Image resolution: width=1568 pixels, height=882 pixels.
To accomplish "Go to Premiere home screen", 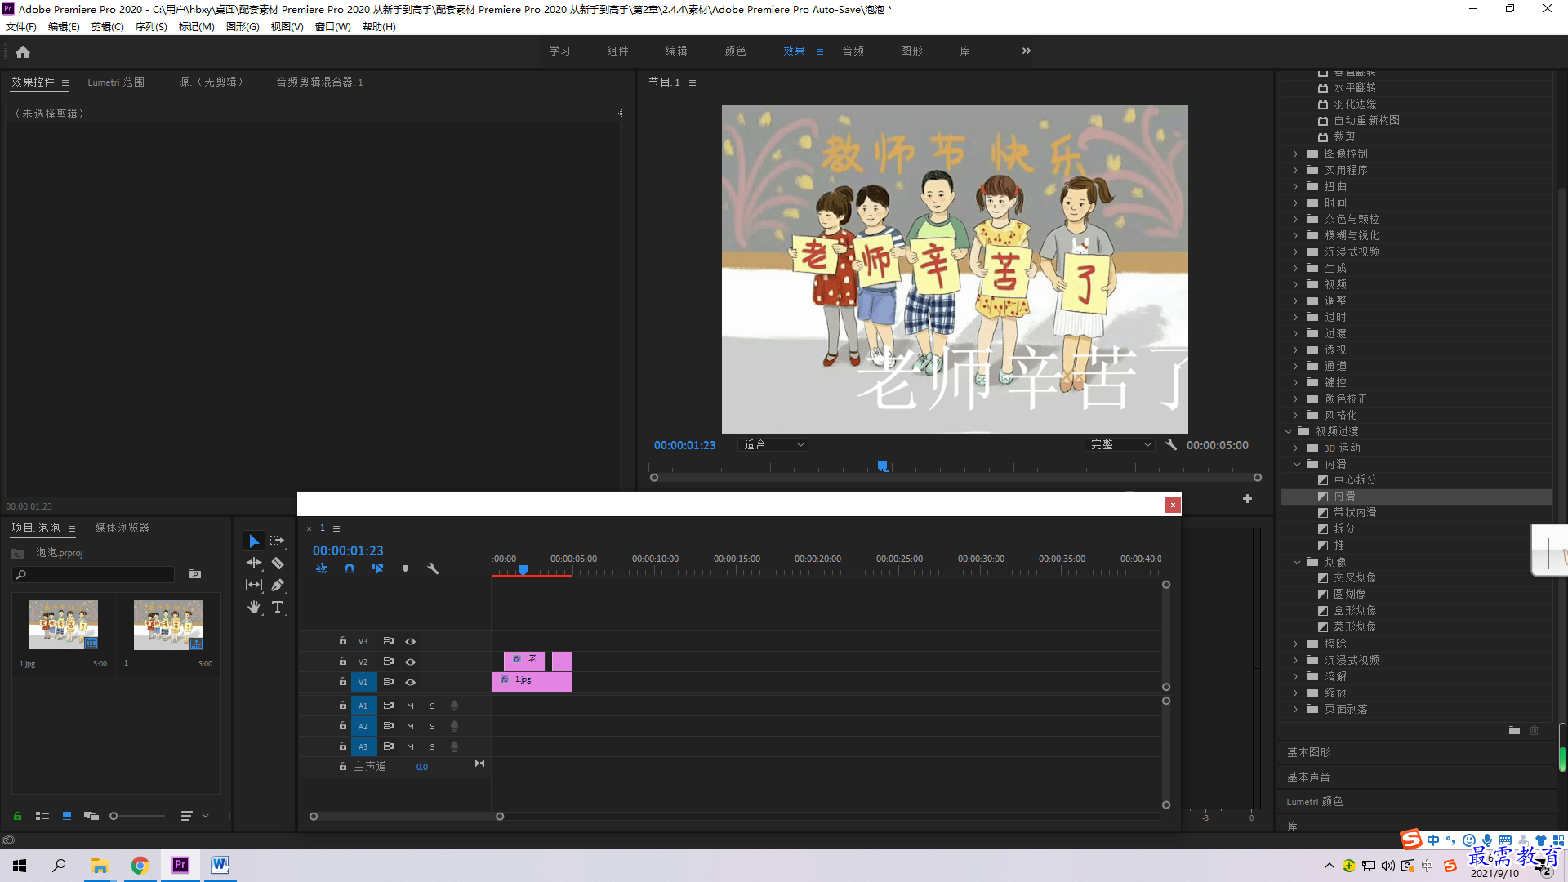I will coord(23,51).
